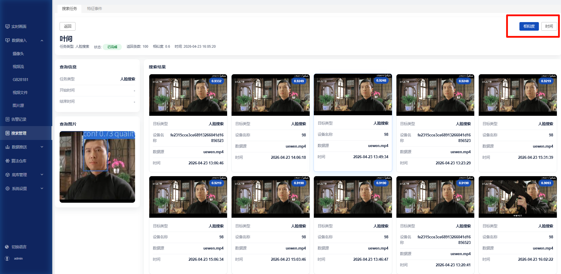Go to 视频文件 in the sidebar
The height and width of the screenshot is (274, 561).
(x=20, y=93)
